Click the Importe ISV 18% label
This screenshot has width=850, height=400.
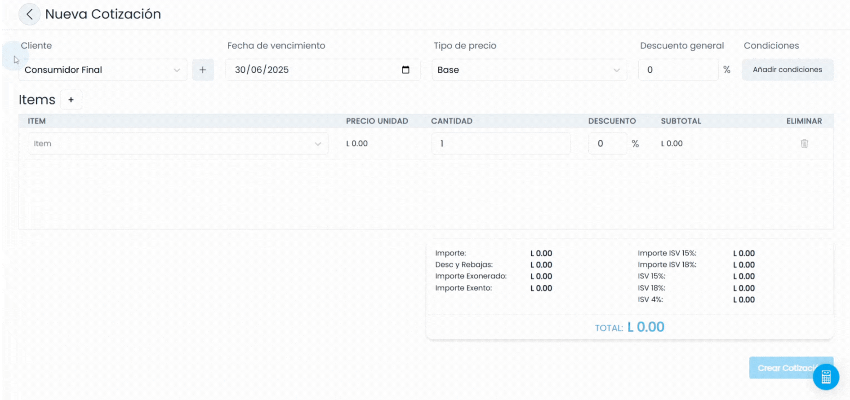click(667, 264)
